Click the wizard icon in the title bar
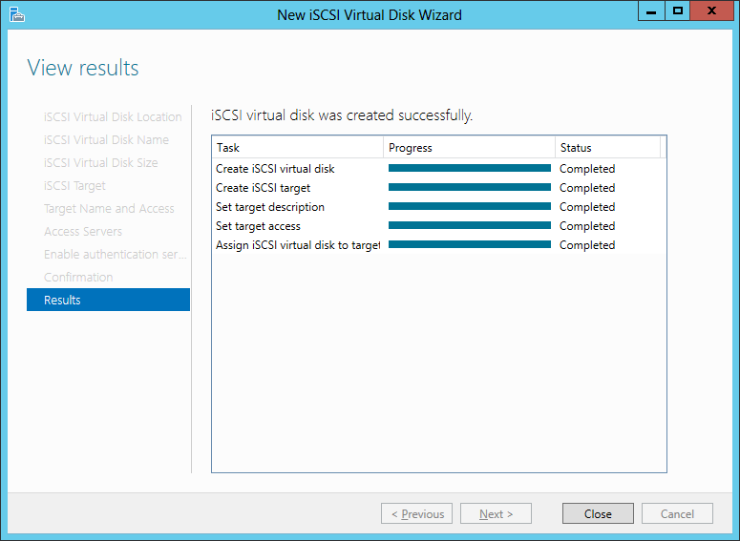Image resolution: width=740 pixels, height=541 pixels. pos(16,14)
